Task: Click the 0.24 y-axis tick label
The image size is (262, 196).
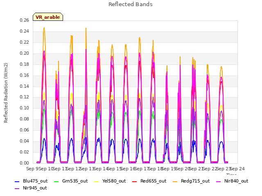Action: [x=24, y=31]
